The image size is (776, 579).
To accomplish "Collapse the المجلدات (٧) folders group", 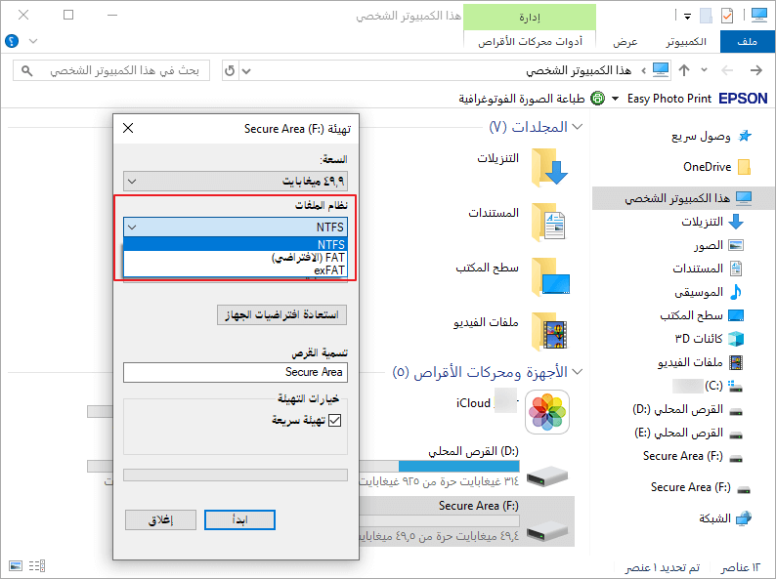I will point(577,127).
